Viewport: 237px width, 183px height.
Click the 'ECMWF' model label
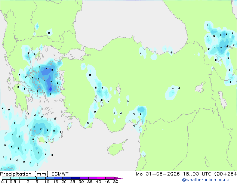pos(60,174)
